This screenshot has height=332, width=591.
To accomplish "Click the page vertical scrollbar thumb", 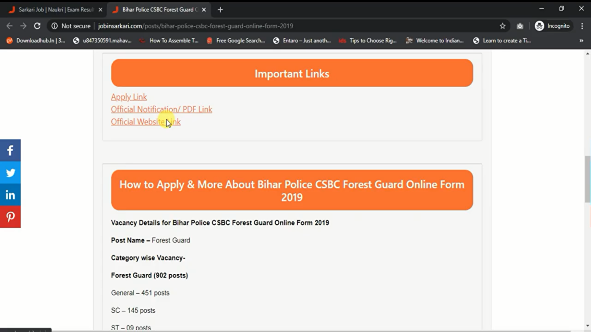I will (x=587, y=179).
